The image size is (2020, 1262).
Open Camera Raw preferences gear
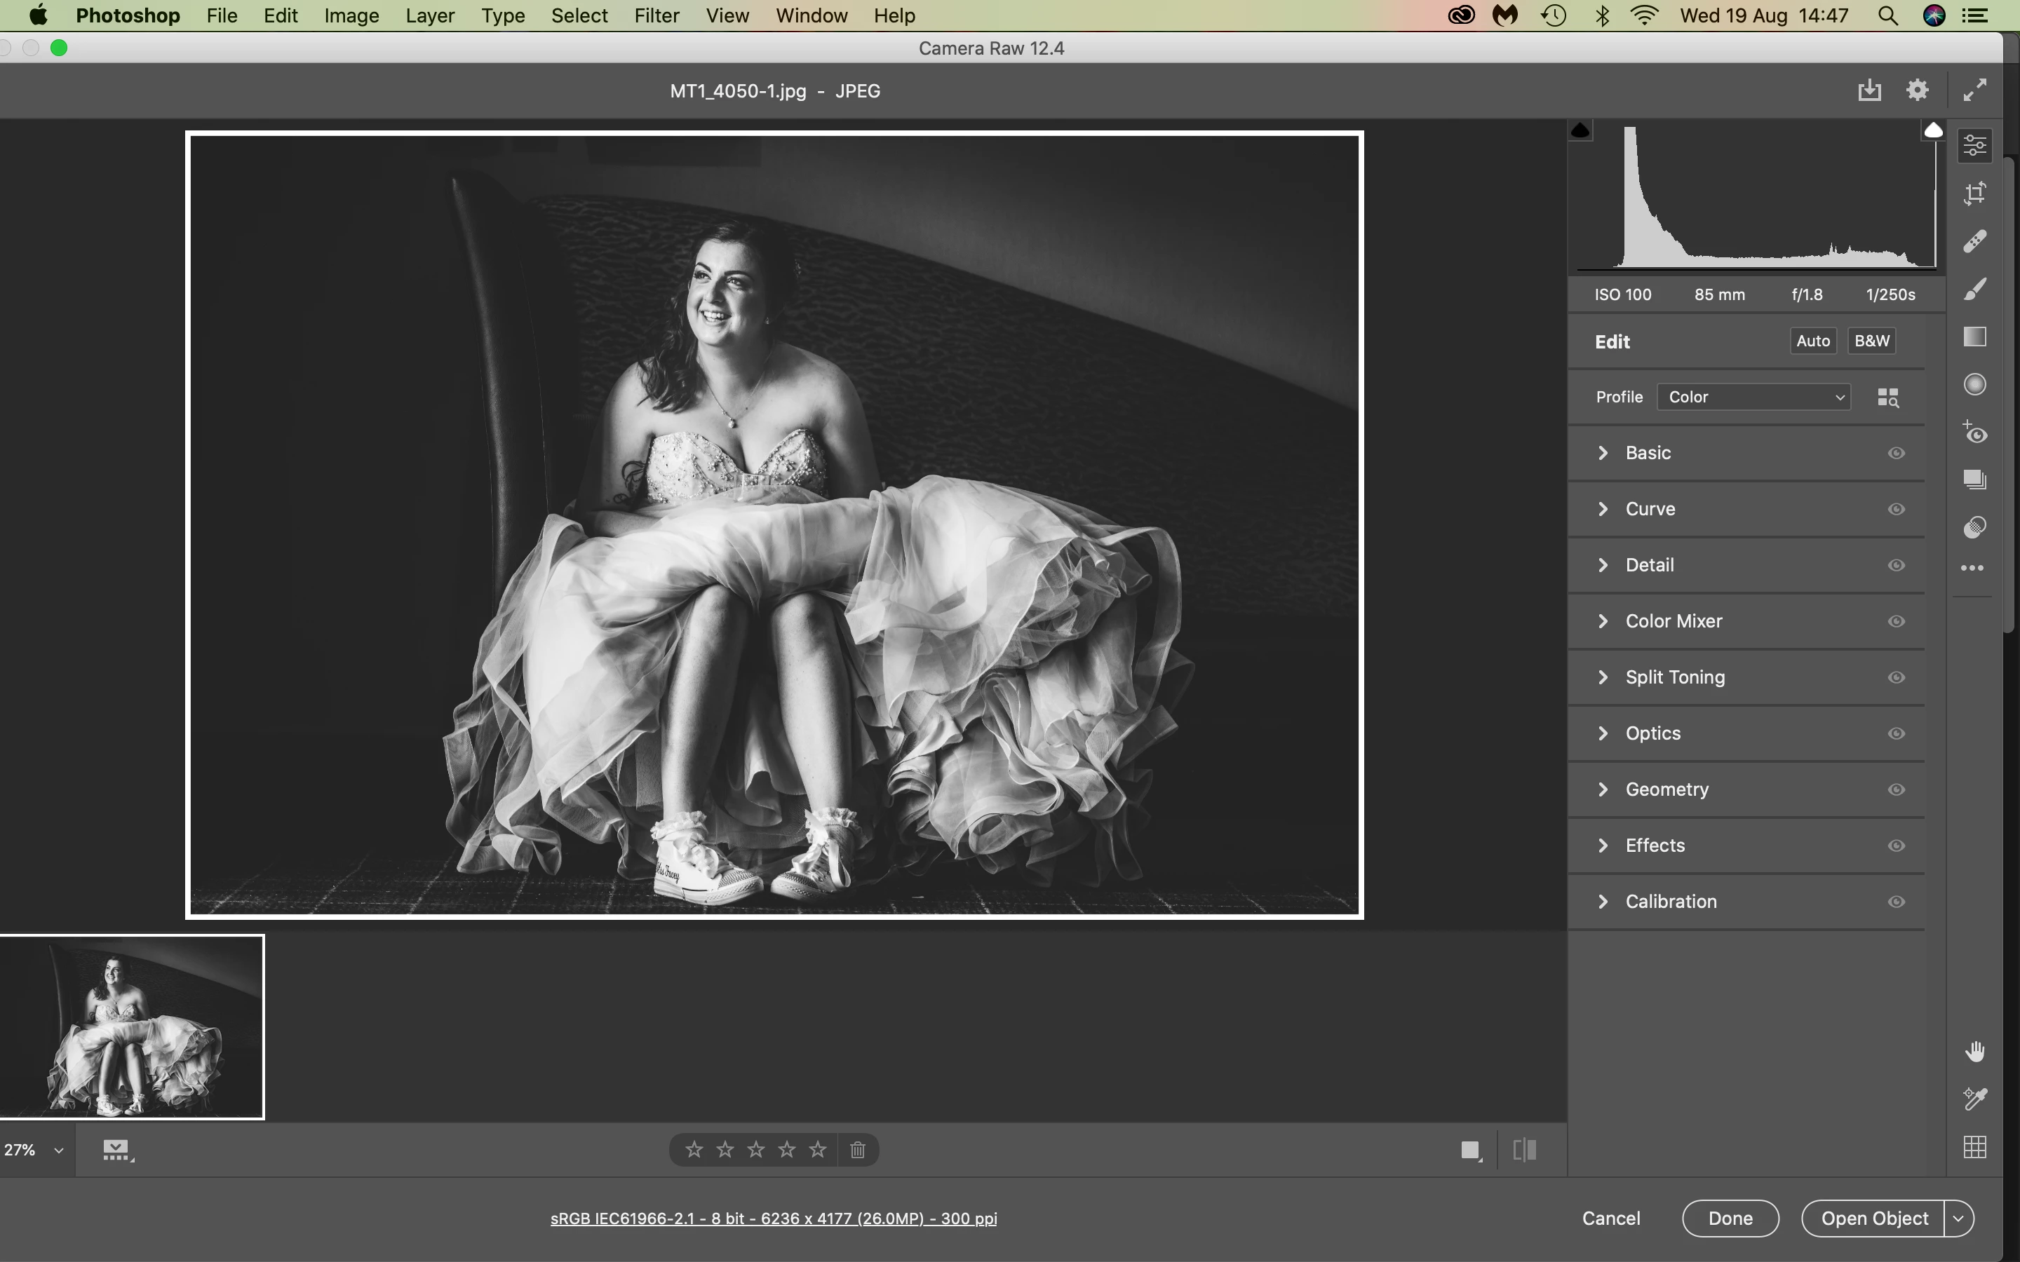click(x=1918, y=90)
